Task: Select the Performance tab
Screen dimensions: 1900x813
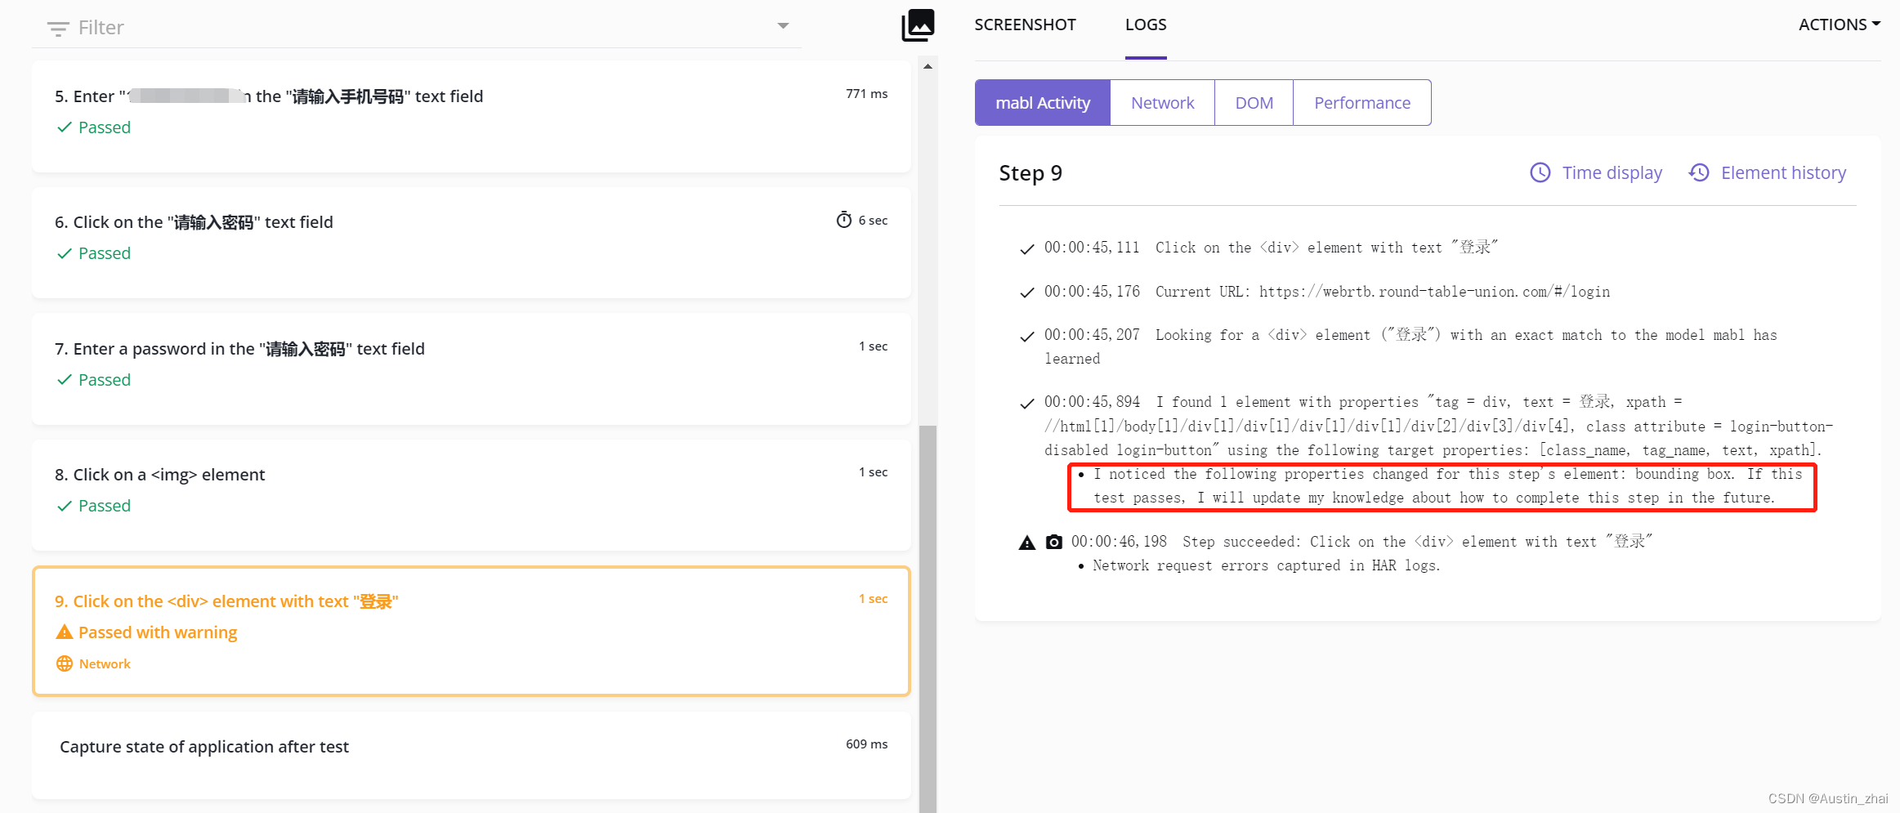Action: 1362,103
